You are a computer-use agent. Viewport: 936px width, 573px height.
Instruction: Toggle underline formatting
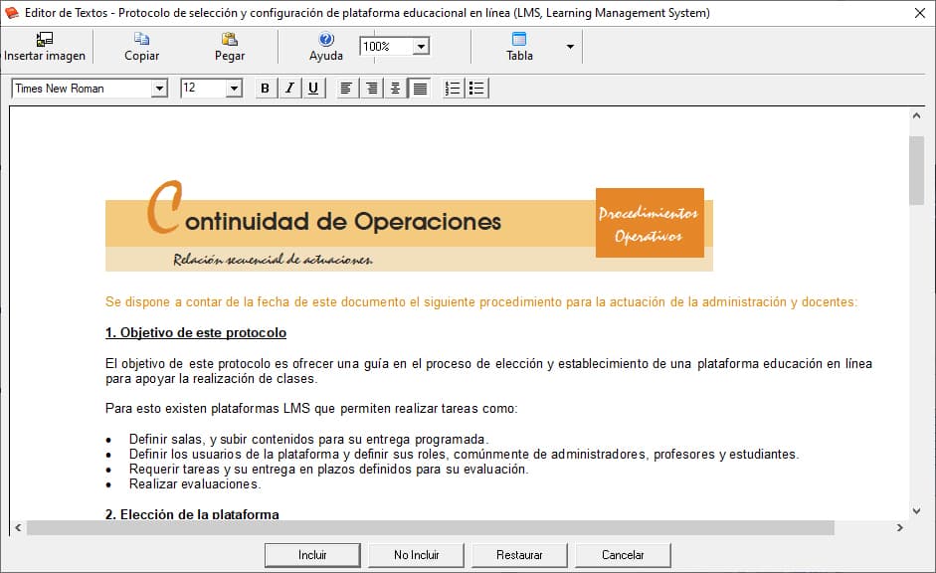313,89
